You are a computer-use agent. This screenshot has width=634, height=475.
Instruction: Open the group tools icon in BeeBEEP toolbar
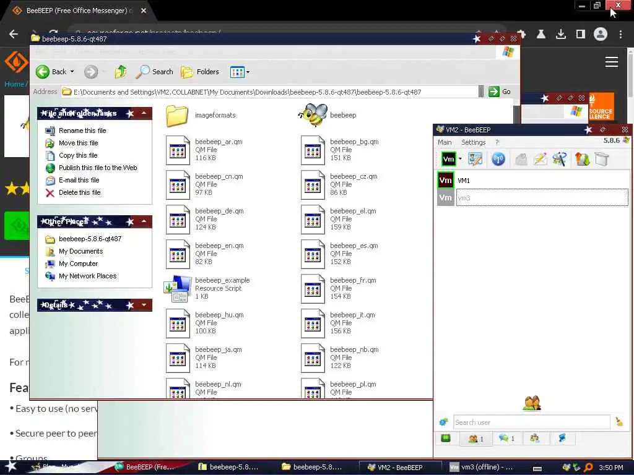(560, 159)
